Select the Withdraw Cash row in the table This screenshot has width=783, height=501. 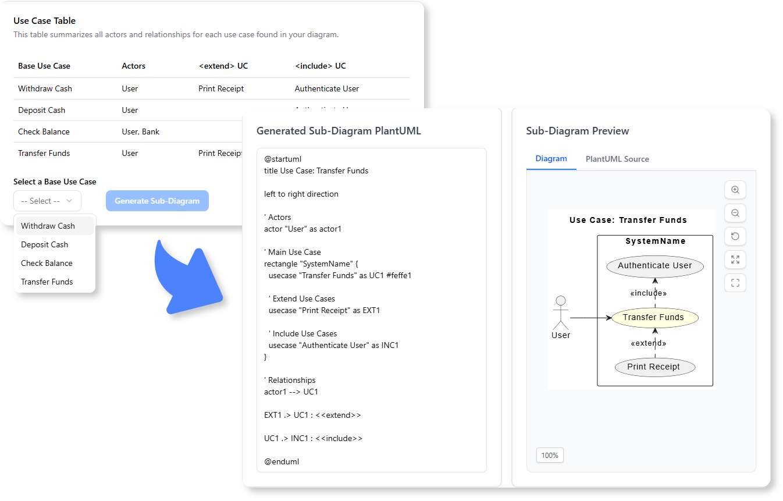tap(45, 88)
